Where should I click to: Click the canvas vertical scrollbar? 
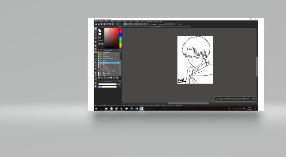pyautogui.click(x=257, y=67)
